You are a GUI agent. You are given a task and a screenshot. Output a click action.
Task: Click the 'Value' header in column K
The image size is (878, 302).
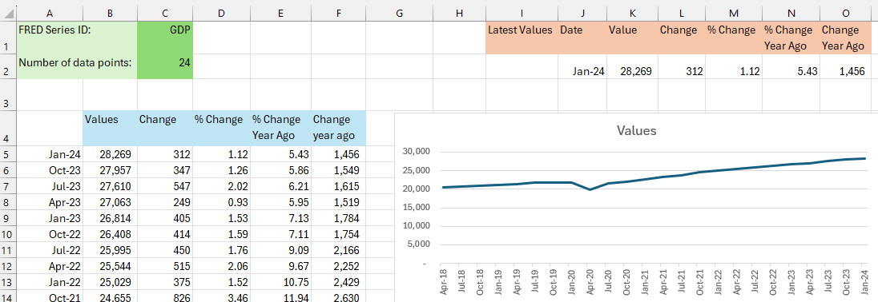click(x=633, y=38)
